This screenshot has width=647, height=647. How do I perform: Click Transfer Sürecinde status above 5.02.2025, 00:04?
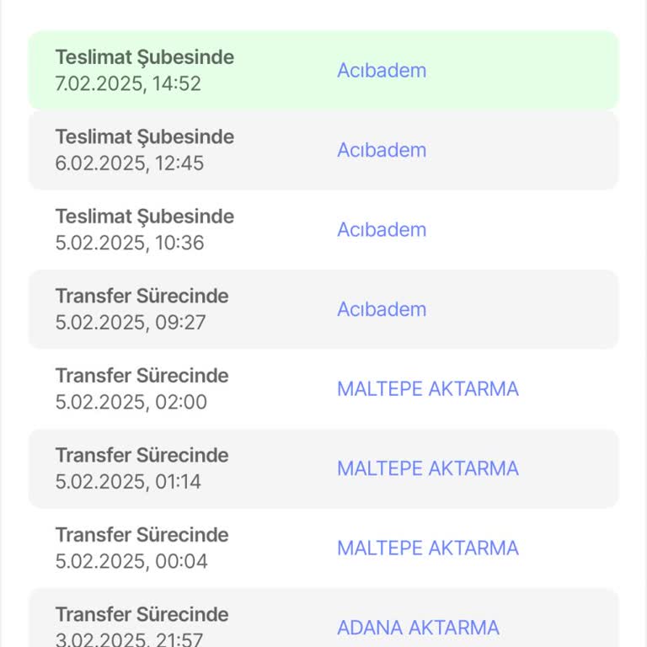coord(142,535)
